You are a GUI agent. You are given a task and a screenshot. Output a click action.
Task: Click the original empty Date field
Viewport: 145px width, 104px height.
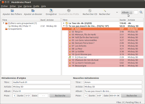pyautogui.click(x=43, y=95)
